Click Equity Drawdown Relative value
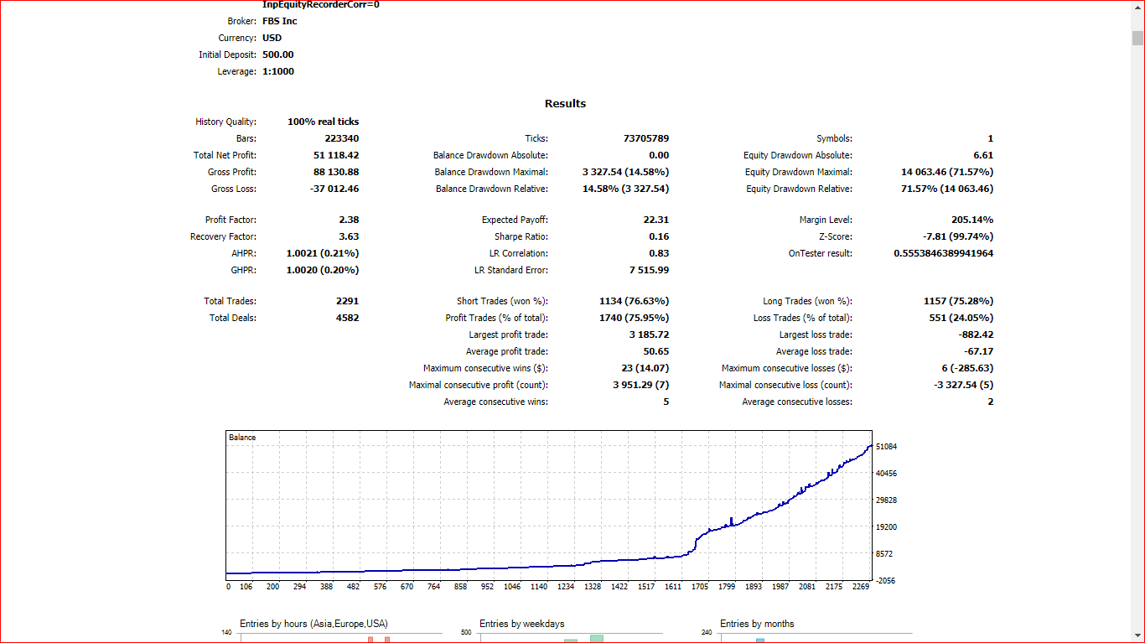The height and width of the screenshot is (643, 1145). point(947,189)
